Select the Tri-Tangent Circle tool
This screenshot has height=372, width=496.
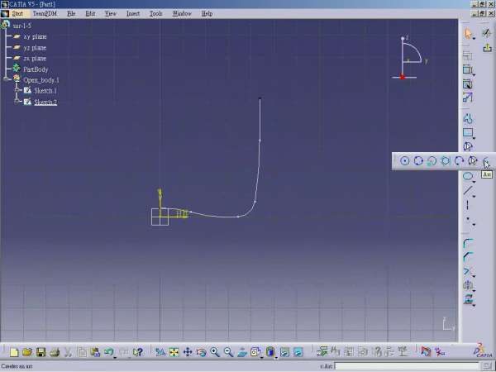(445, 161)
